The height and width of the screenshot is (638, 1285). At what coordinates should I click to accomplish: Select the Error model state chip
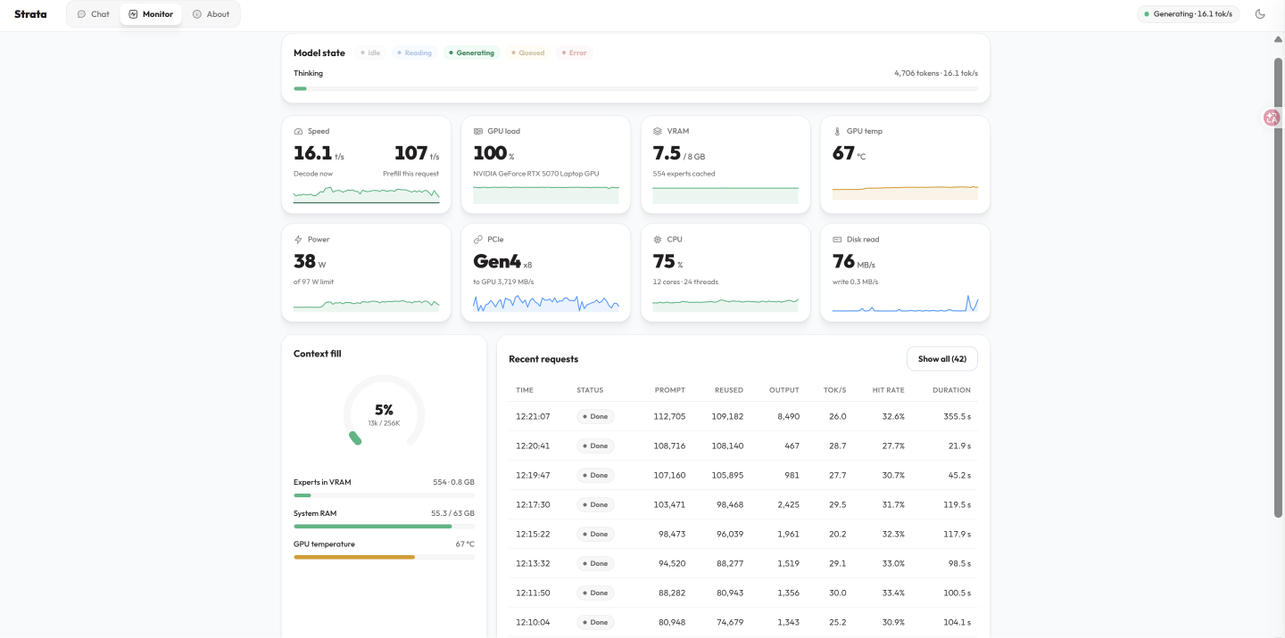coord(574,53)
